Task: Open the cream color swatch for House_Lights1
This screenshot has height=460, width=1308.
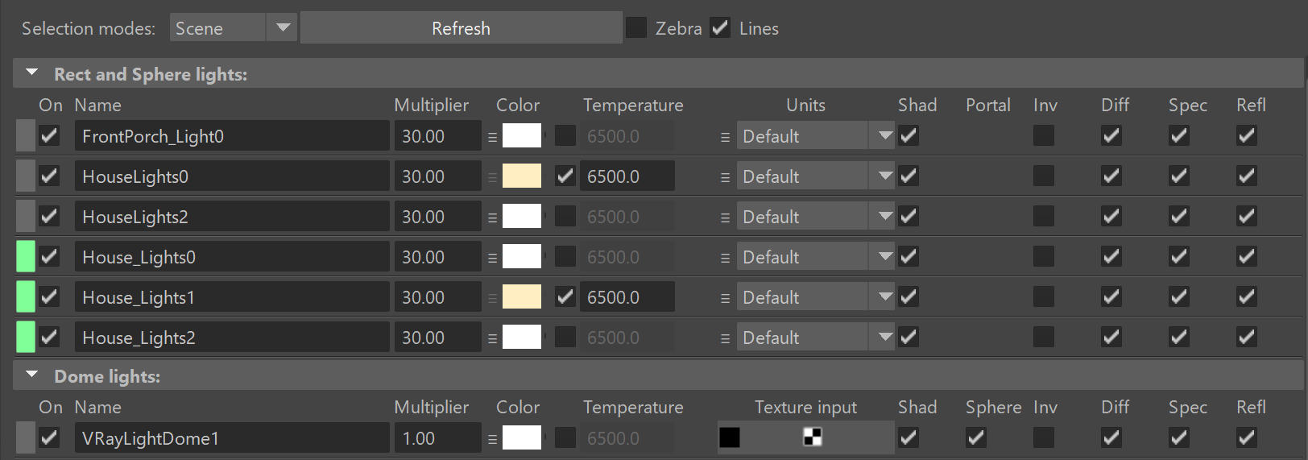Action: 522,297
